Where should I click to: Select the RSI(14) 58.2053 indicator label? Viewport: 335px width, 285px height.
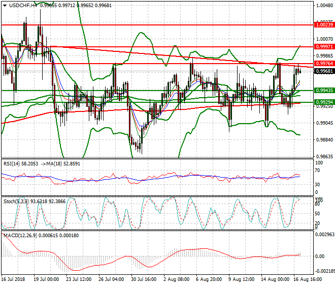(21, 164)
